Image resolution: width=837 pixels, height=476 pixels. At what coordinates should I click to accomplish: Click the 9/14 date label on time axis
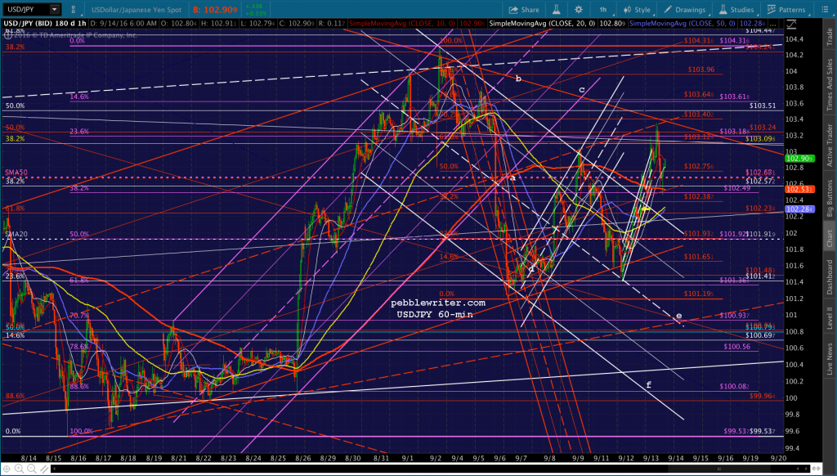click(x=676, y=458)
